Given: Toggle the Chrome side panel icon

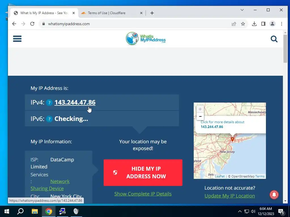Looking at the screenshot, I should [263, 24].
